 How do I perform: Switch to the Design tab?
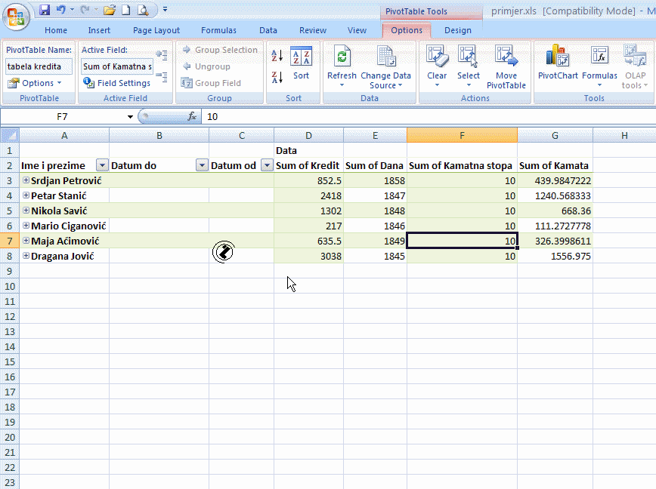(x=457, y=30)
